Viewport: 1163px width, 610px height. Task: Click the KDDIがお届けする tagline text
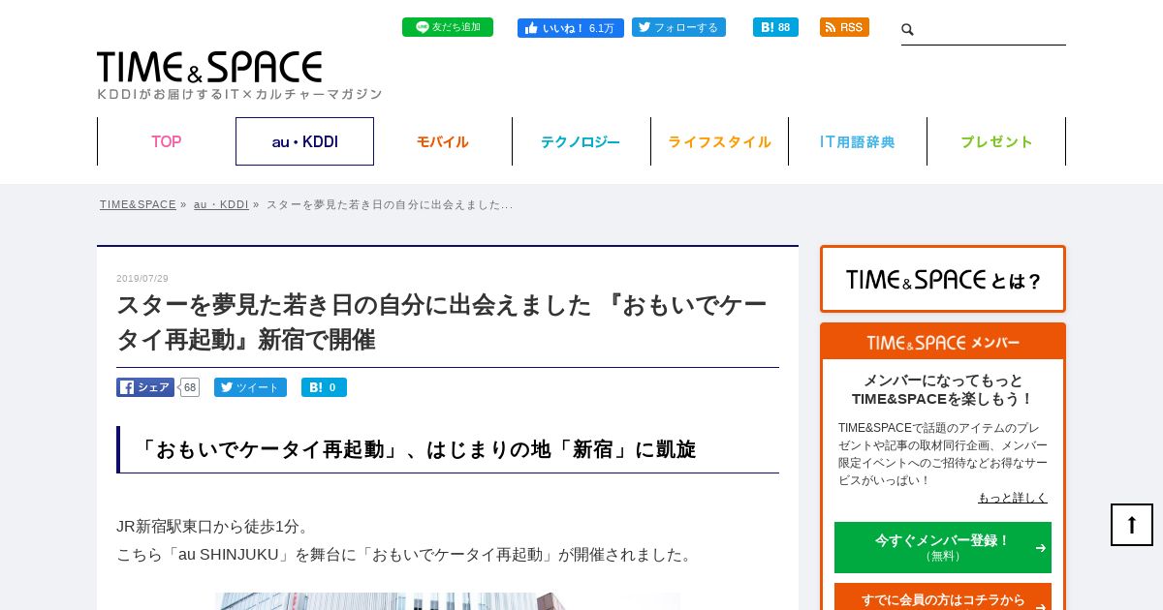coord(239,94)
